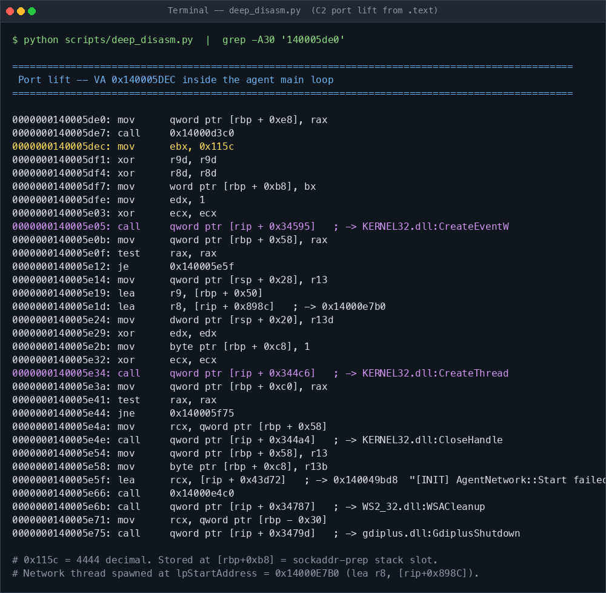This screenshot has height=593, width=606.
Task: Click 'KERNEL32.dll:CloseHandle' comment
Action: (433, 440)
